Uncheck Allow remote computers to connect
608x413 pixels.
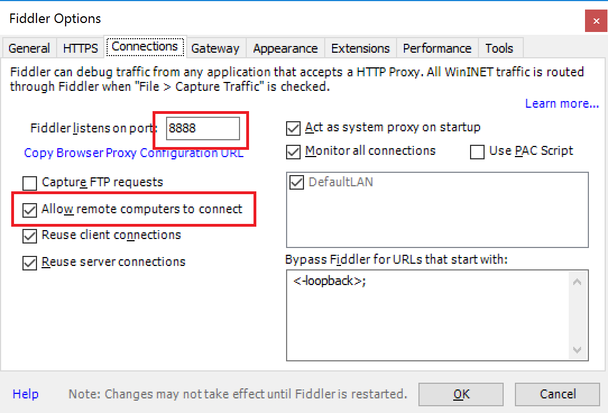click(30, 210)
